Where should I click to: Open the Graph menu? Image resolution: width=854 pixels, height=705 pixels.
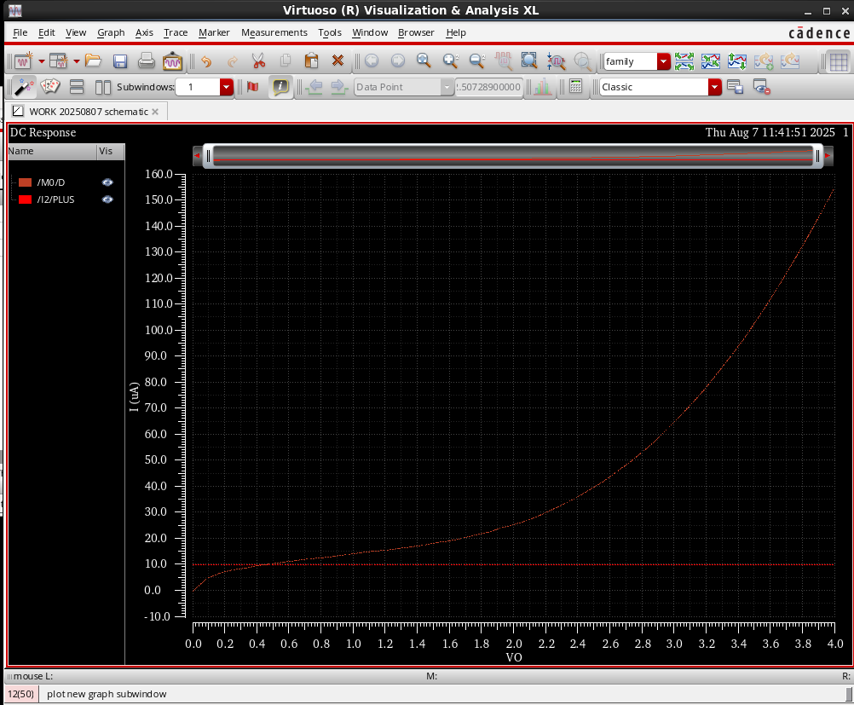(111, 32)
